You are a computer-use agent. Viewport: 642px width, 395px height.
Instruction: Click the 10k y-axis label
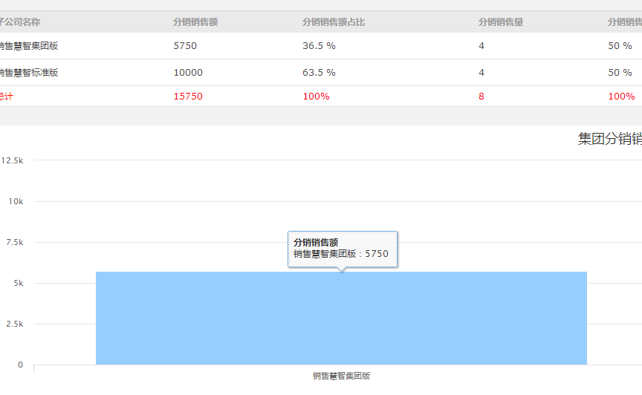(16, 201)
